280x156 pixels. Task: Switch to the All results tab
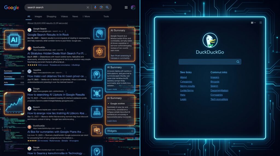click(28, 16)
